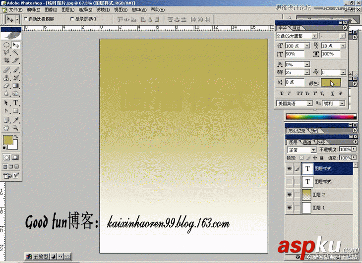Image resolution: width=362 pixels, height=263 pixels.
Task: Open layer blend mode dropdown 正常
Action: coord(313,150)
